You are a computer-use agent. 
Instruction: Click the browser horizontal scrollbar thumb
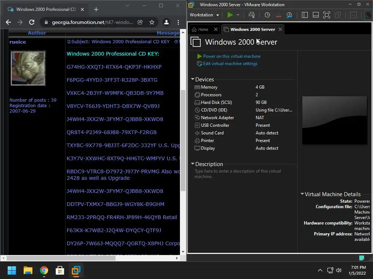tap(61, 258)
